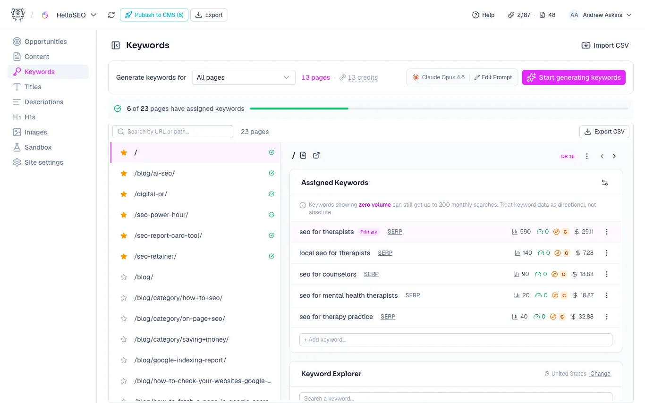Click the Add keyword input field

click(456, 340)
